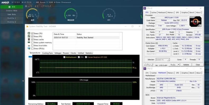This screenshot has width=209, height=105.
Task: Click the Core Speed 4498.95 MHz value
Action: click(163, 46)
